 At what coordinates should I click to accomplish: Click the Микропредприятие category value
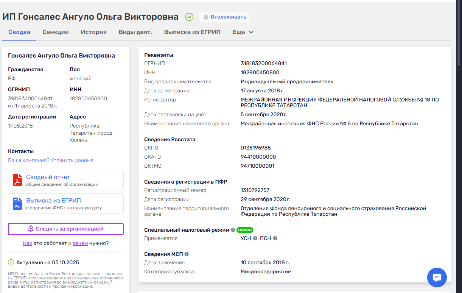266,272
